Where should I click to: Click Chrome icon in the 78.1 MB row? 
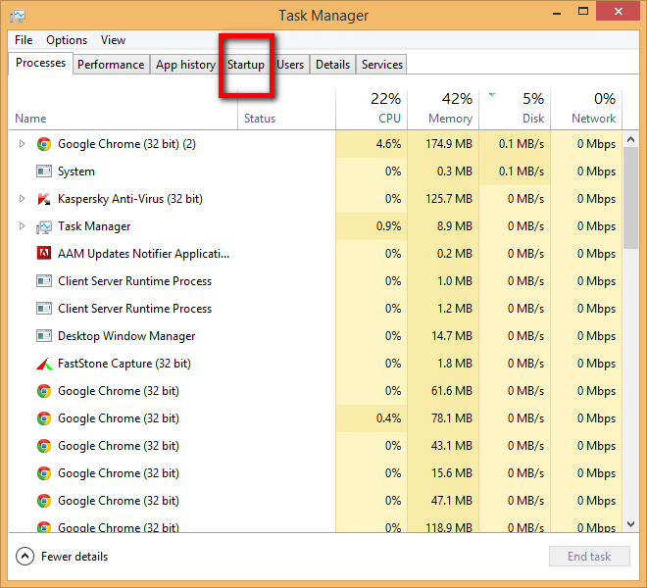(x=44, y=418)
